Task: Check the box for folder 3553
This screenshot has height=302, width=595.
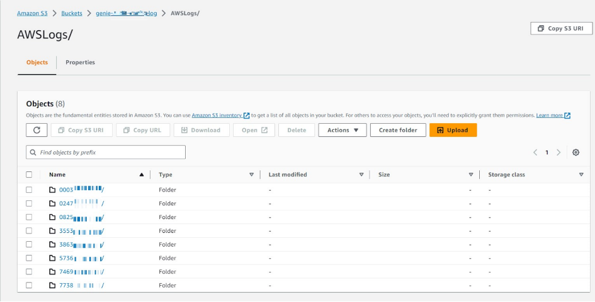Action: (29, 231)
